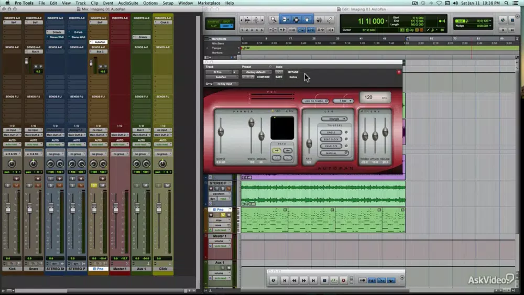Open the no key input dropdown
The width and height of the screenshot is (524, 295).
tap(225, 84)
